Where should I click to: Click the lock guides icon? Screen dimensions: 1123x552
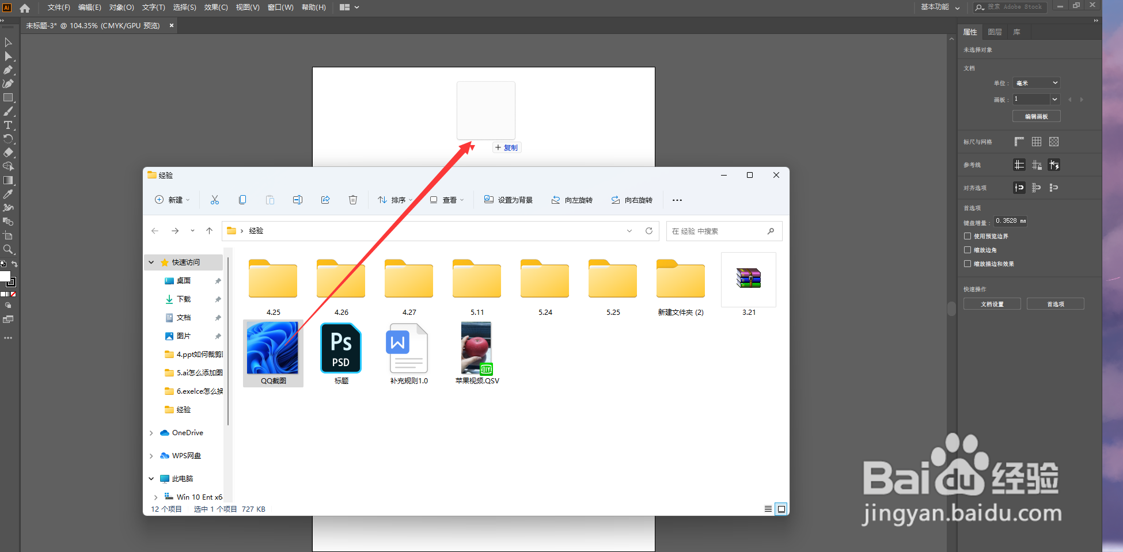point(1037,165)
